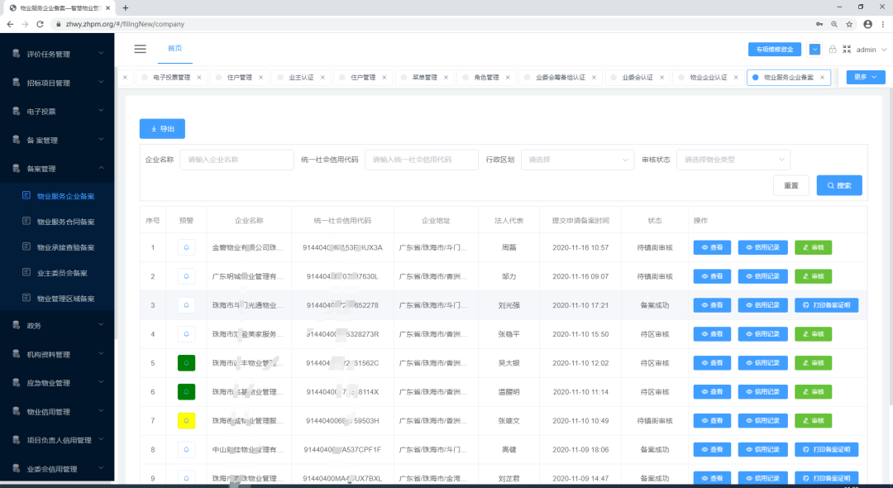Image resolution: width=893 pixels, height=488 pixels.
Task: Click the 企业名称 input field
Action: click(236, 160)
